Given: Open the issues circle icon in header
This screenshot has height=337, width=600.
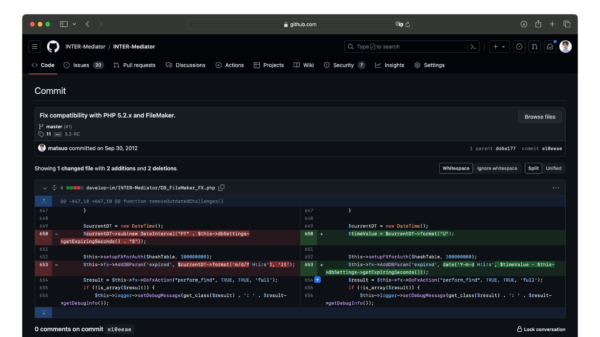Looking at the screenshot, I should tap(519, 46).
